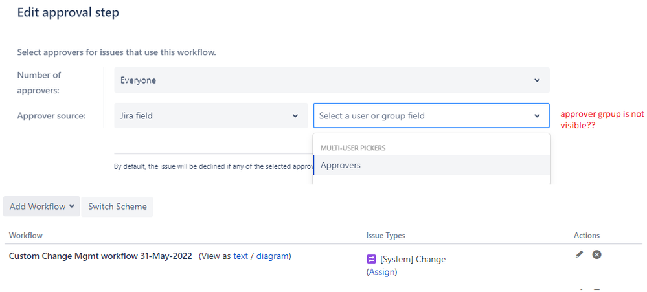Click the Workflow column header

(26, 236)
